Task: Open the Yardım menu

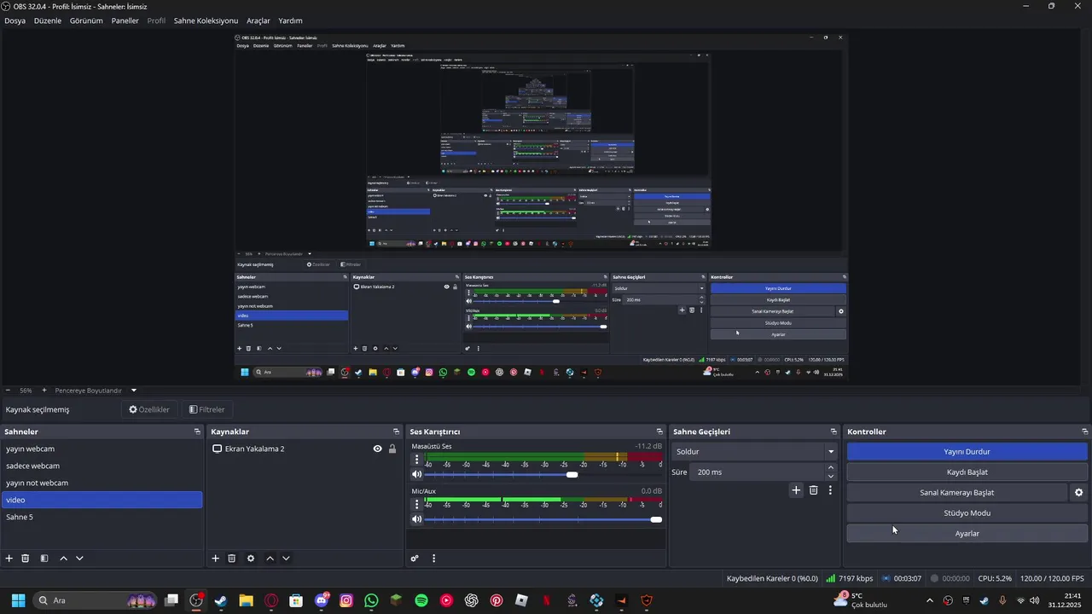Action: (290, 20)
